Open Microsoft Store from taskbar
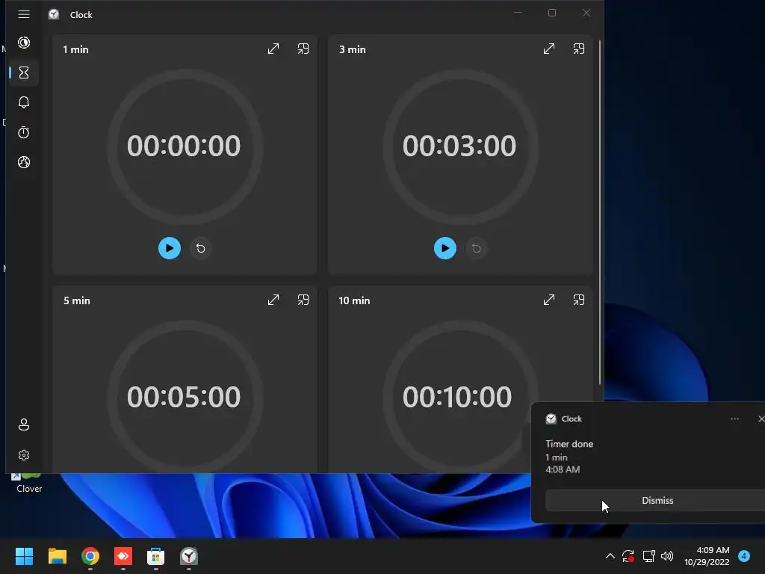Screen dimensions: 765x574 [x=155, y=556]
